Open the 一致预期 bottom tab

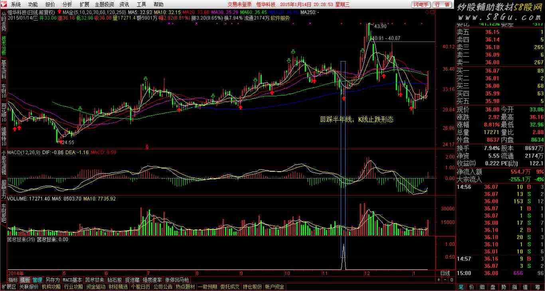pos(207,287)
